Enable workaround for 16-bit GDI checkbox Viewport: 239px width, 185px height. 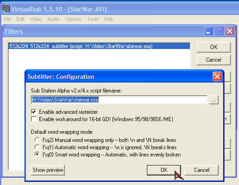(34, 119)
